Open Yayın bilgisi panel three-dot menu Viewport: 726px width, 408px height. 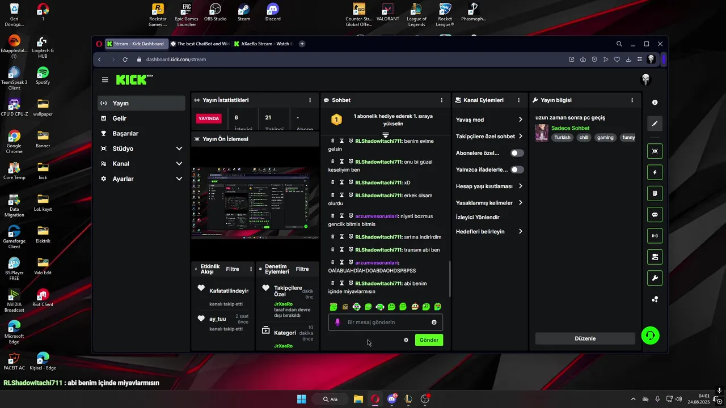click(x=632, y=100)
